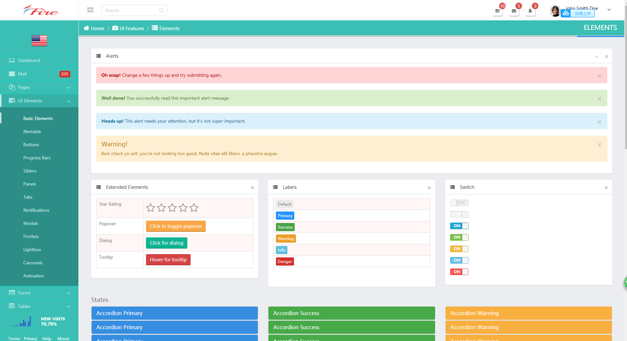Expand the first Accordion Warning
The height and width of the screenshot is (341, 627).
(529, 313)
